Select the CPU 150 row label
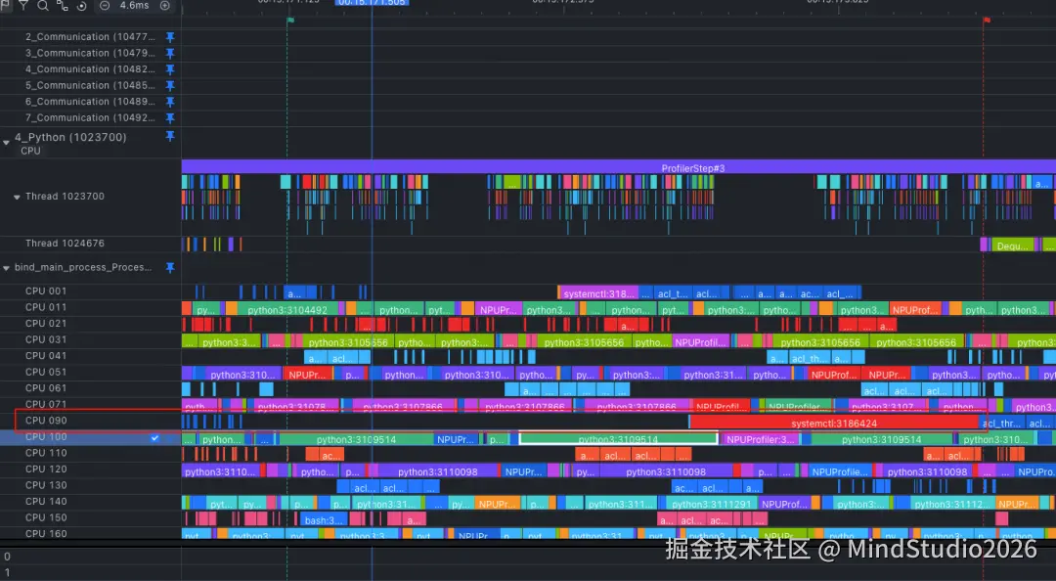The height and width of the screenshot is (581, 1056). pos(46,517)
